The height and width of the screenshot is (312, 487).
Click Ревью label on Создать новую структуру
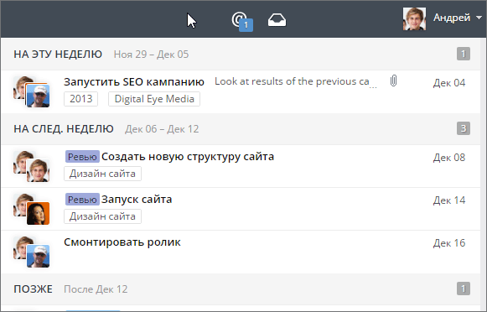(x=82, y=157)
